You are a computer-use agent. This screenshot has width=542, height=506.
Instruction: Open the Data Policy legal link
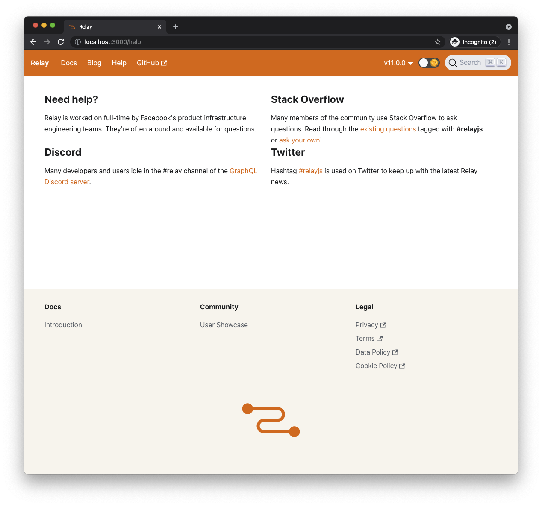(x=377, y=352)
